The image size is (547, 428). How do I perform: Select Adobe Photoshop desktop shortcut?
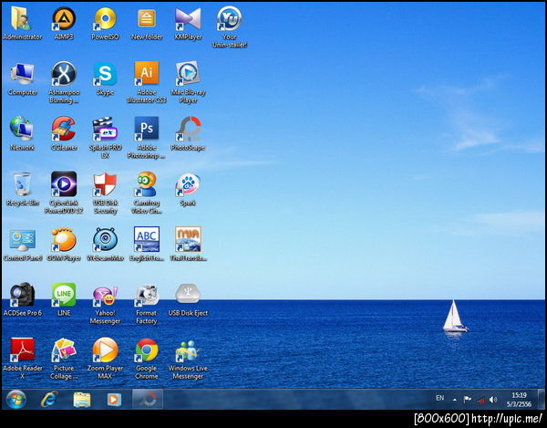147,129
